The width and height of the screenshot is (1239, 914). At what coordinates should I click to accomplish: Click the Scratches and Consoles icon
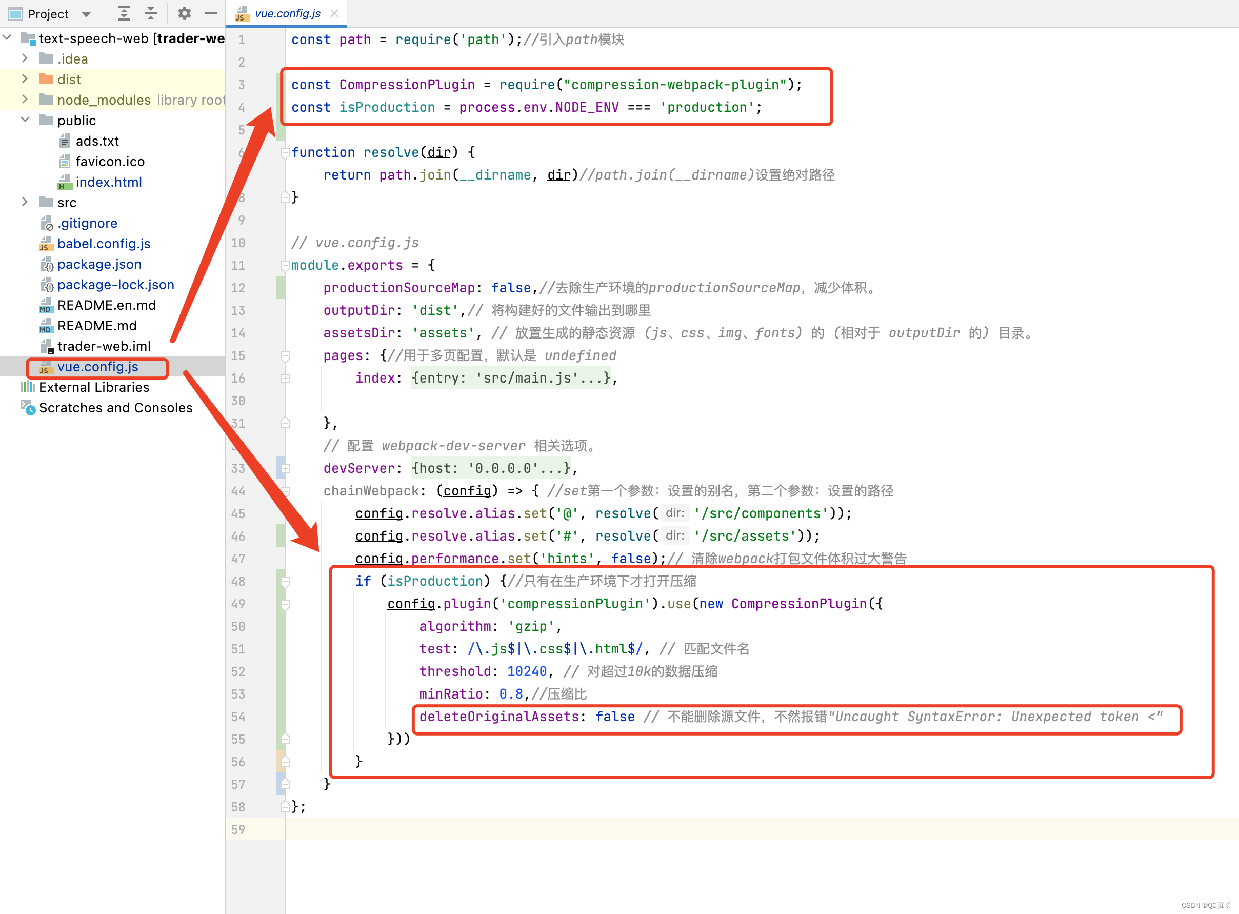27,408
